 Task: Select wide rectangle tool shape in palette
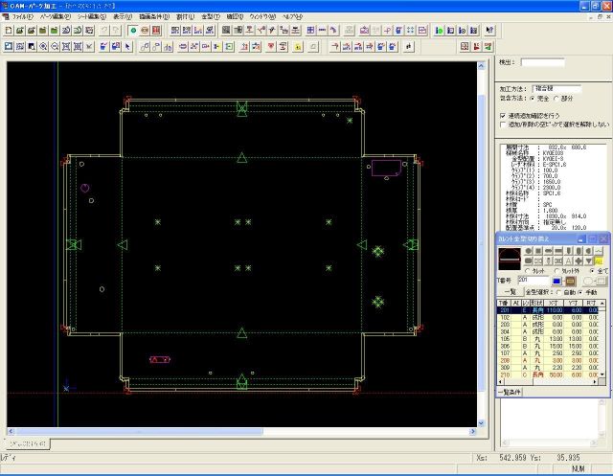click(x=559, y=251)
